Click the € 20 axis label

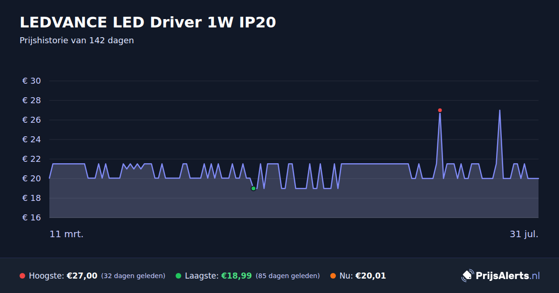(32, 179)
